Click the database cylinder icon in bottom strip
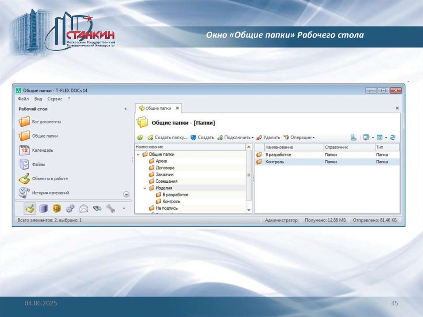 tap(43, 209)
